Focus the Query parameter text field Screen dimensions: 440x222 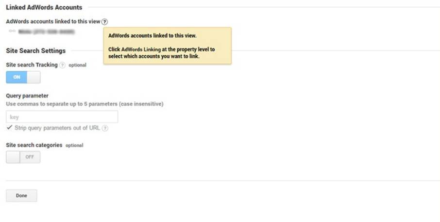click(x=62, y=117)
